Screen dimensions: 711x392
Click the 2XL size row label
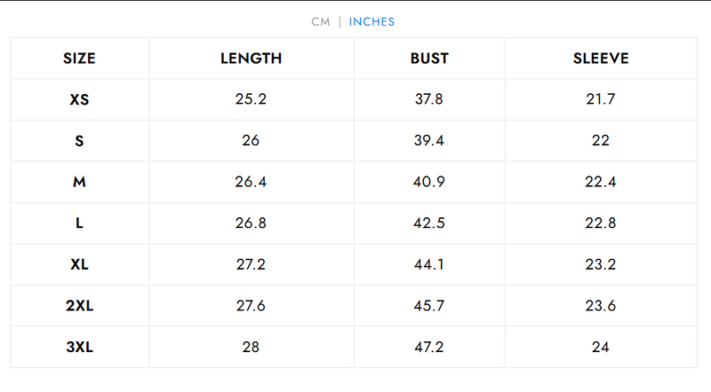79,305
